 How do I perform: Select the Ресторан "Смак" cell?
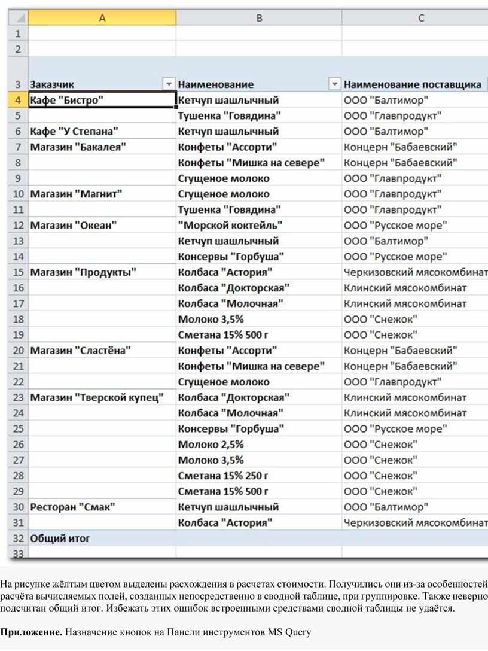(x=102, y=507)
